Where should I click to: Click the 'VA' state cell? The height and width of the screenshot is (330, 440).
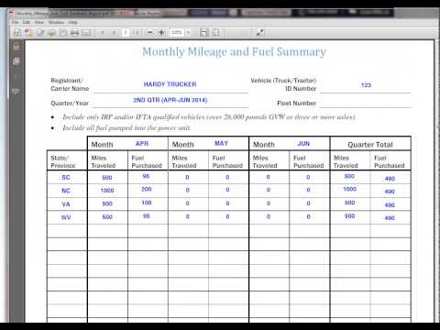[x=66, y=204]
